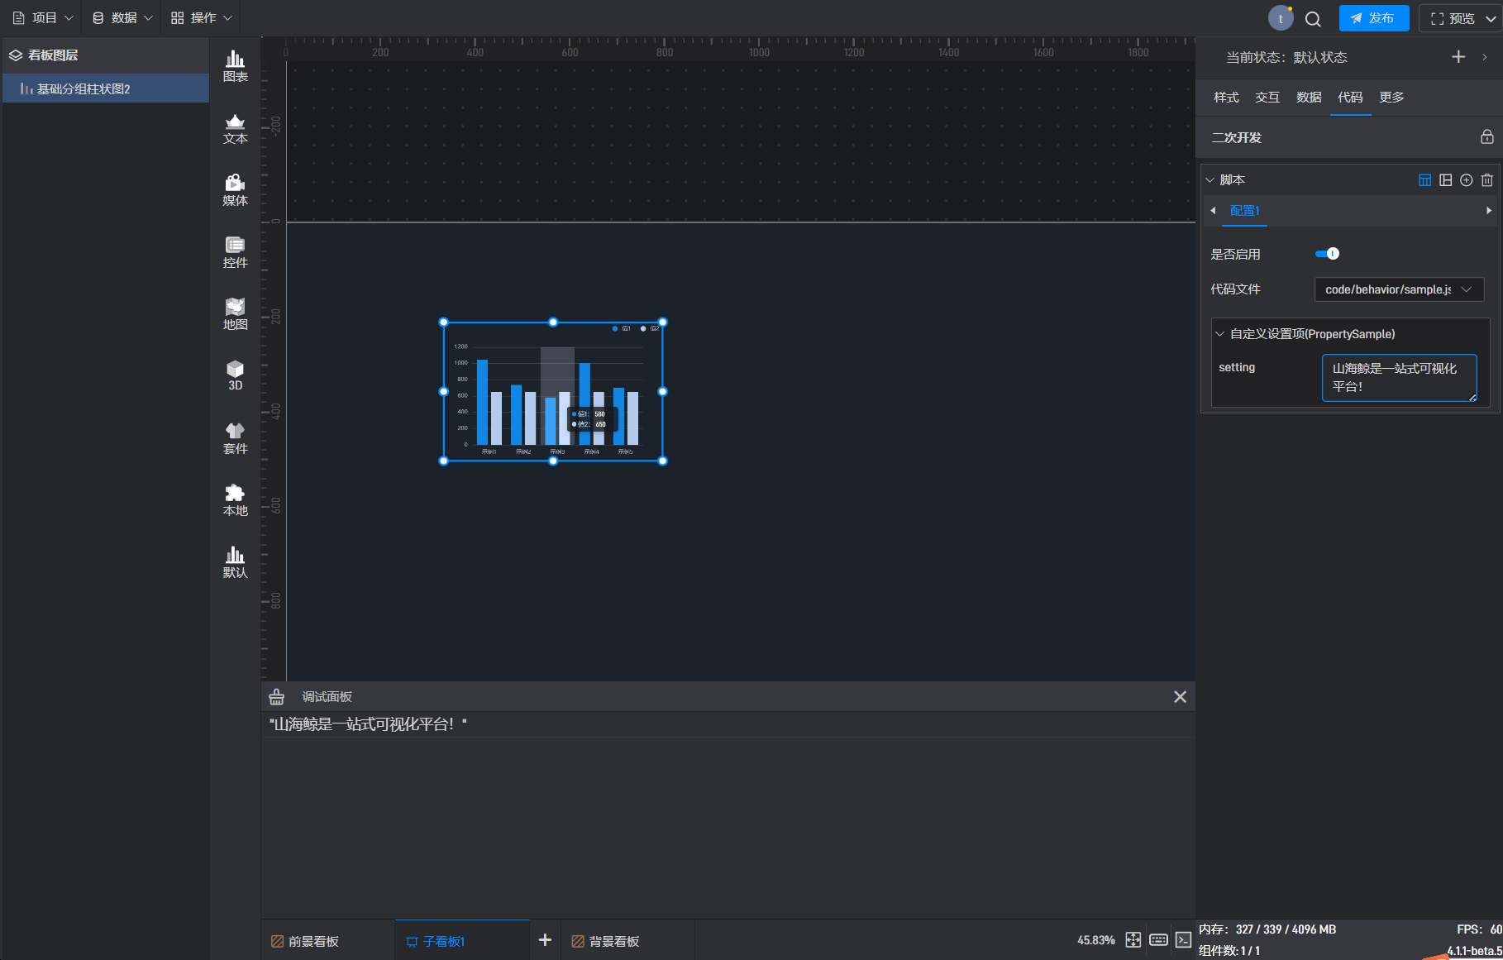Collapse the 脚本 section

point(1210,180)
